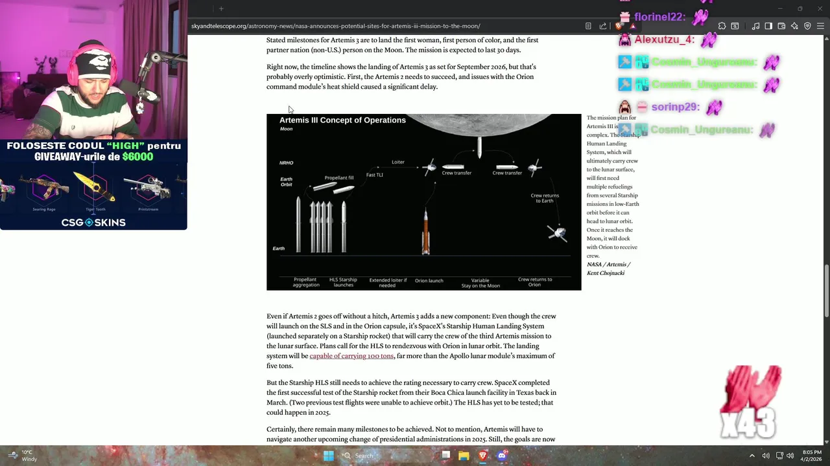Screen dimensions: 830x466
Task: Open Brave Shields lion icon
Action: pyautogui.click(x=619, y=26)
